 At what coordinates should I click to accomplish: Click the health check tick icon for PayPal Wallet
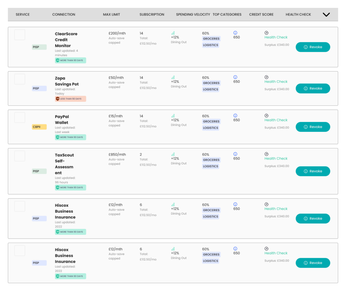266,116
